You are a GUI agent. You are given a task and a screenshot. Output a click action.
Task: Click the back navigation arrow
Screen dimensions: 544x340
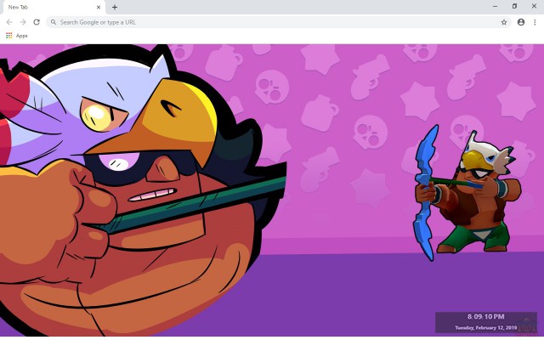click(9, 22)
